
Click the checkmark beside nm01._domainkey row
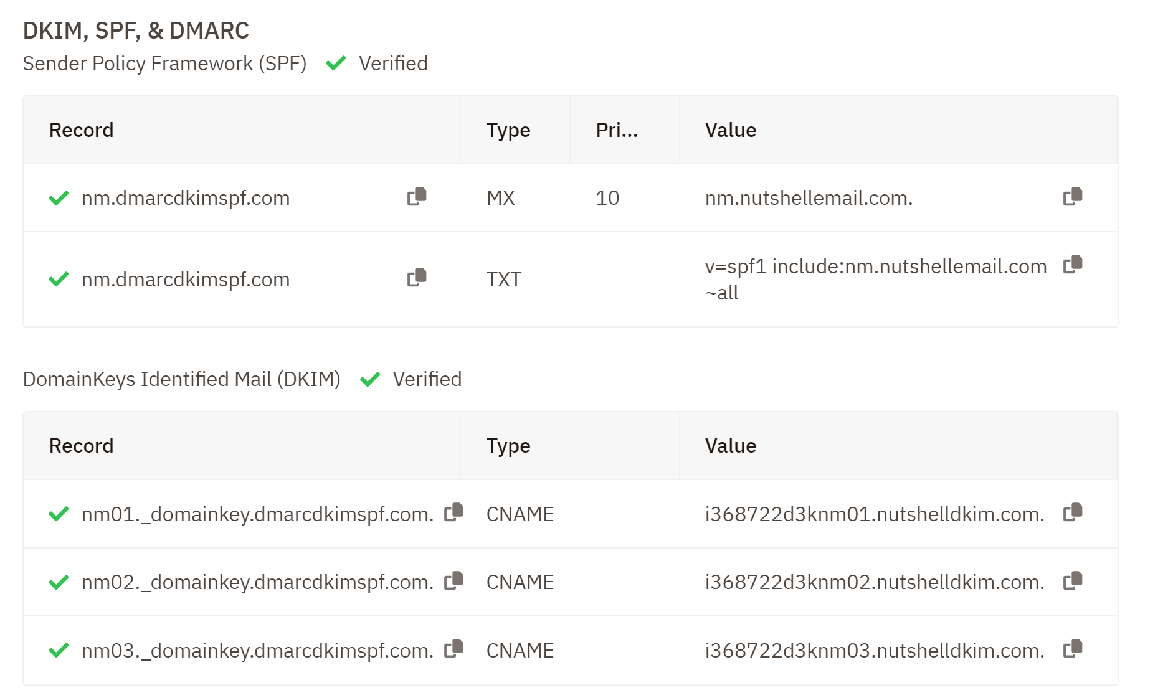[x=59, y=514]
